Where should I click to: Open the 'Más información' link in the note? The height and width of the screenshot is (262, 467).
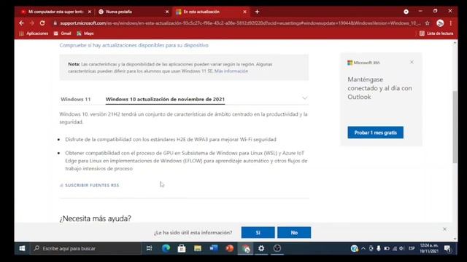point(231,71)
